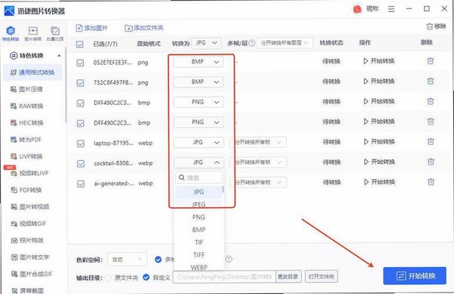The height and width of the screenshot is (294, 454).
Task: Uncheck the cocktail-8308 webp file checkbox
Action: click(80, 163)
